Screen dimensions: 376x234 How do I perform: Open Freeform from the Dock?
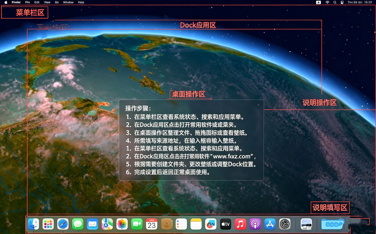[x=211, y=224]
